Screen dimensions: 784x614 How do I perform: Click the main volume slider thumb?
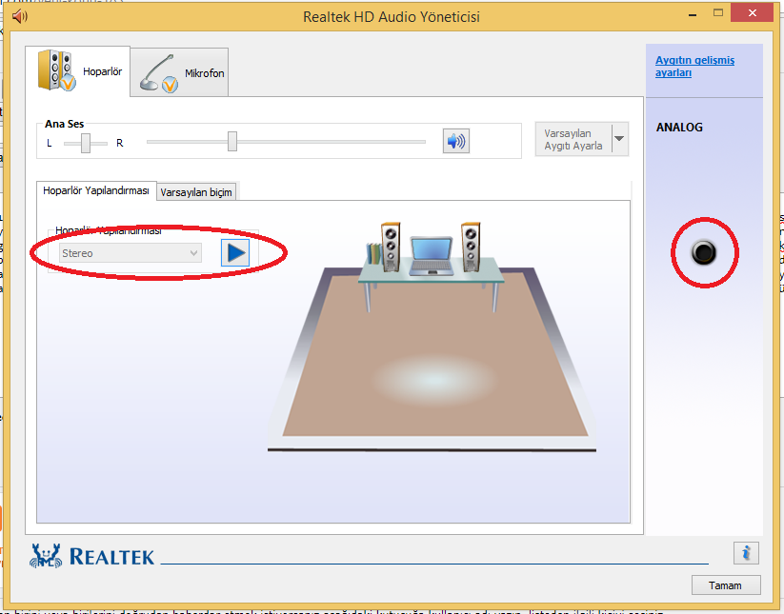click(x=232, y=142)
